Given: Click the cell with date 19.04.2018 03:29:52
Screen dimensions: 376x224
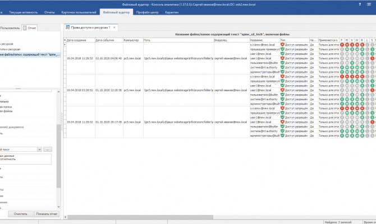Looking at the screenshot, I should coord(81,90).
